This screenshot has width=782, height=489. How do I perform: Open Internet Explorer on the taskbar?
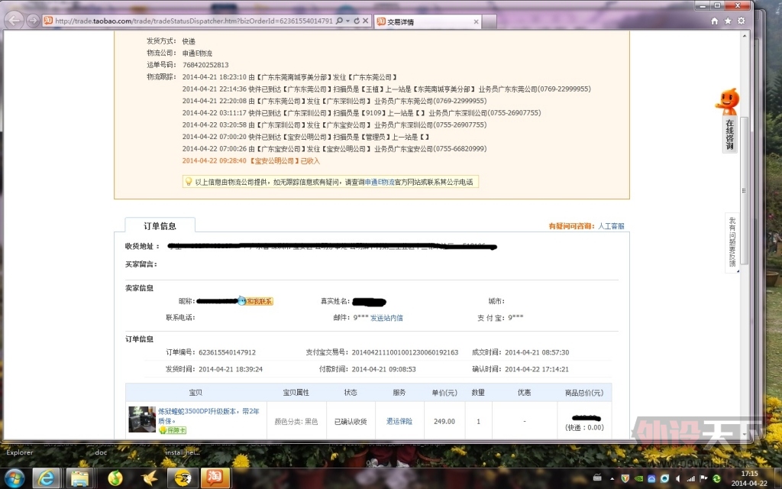click(x=46, y=478)
